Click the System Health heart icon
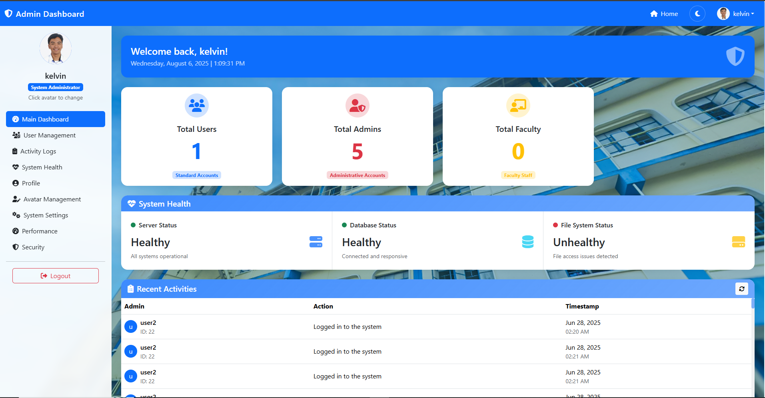 click(16, 167)
